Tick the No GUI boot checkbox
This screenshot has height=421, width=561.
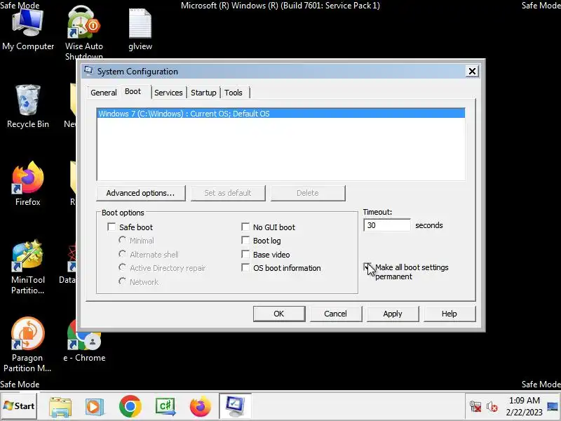pyautogui.click(x=245, y=227)
